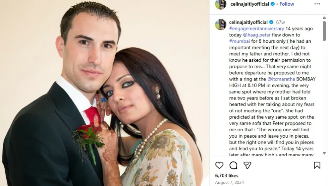The height and width of the screenshot is (186, 328).
Task: Click the August 7, 2024 post date
Action: (230, 182)
